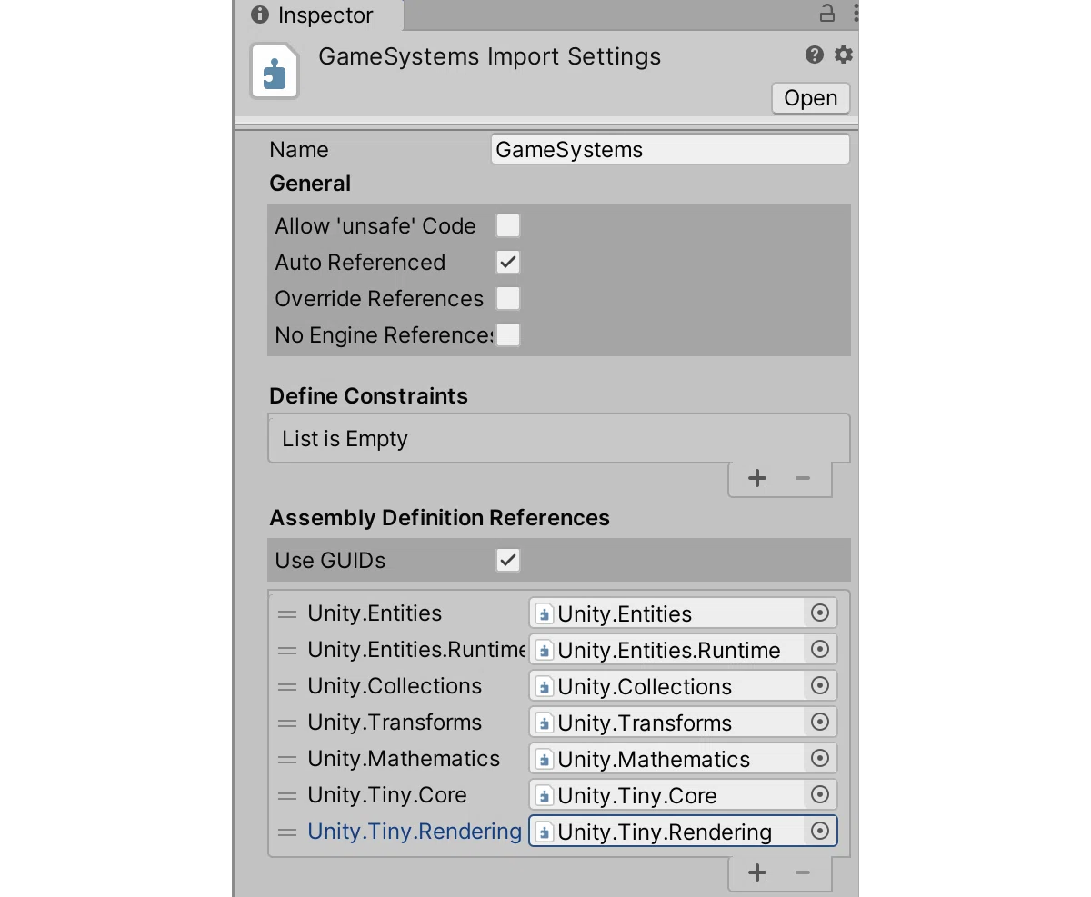Click object picker for Unity.Mathematics field
Image resolution: width=1091 pixels, height=897 pixels.
point(820,759)
